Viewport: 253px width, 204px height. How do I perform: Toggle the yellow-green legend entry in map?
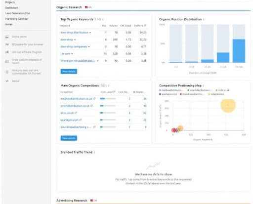pos(216,94)
